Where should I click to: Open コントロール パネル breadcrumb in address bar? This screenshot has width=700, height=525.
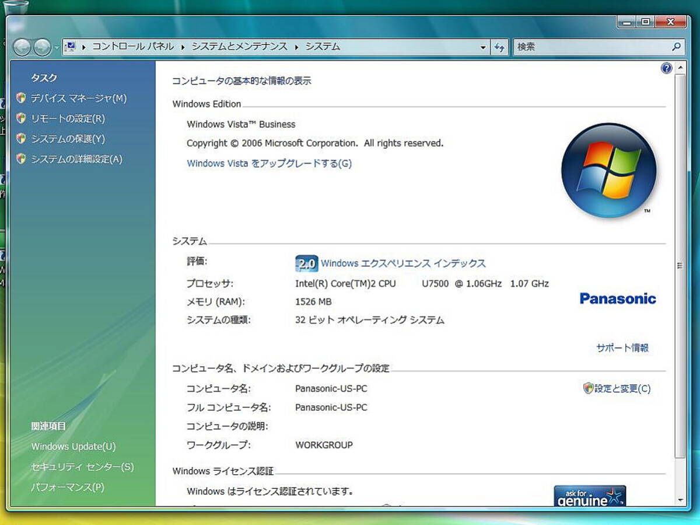133,47
